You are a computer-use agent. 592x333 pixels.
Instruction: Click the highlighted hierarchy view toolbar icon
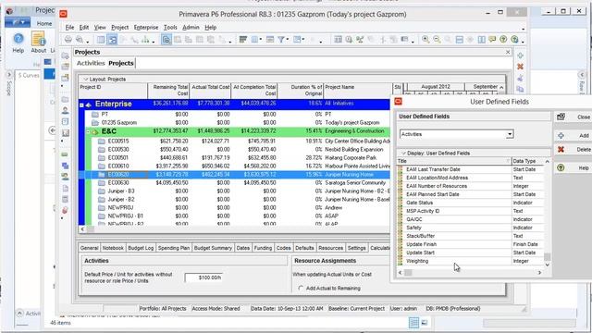(112, 39)
